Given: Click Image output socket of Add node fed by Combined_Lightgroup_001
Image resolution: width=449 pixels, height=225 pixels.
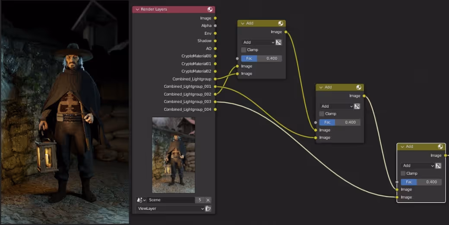Looking at the screenshot, I should point(364,96).
